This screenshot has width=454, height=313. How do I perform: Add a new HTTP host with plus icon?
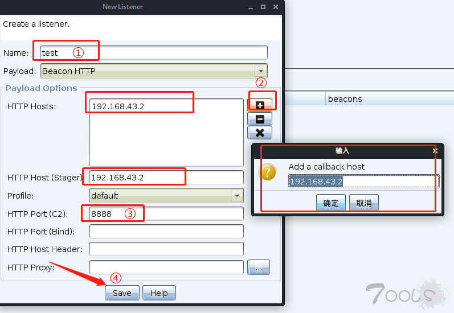pyautogui.click(x=260, y=105)
